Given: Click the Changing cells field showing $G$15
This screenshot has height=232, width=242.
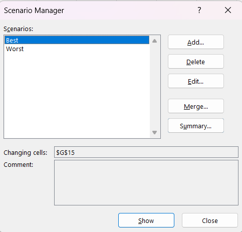Looking at the screenshot, I should (x=146, y=152).
